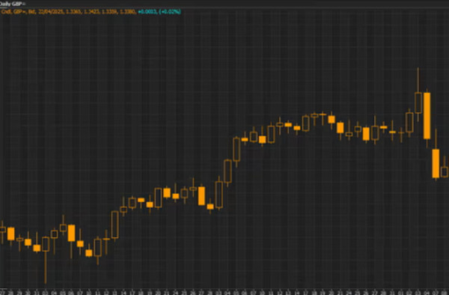Select the lowest filled candle on chart
This screenshot has width=449, height=295.
point(89,253)
